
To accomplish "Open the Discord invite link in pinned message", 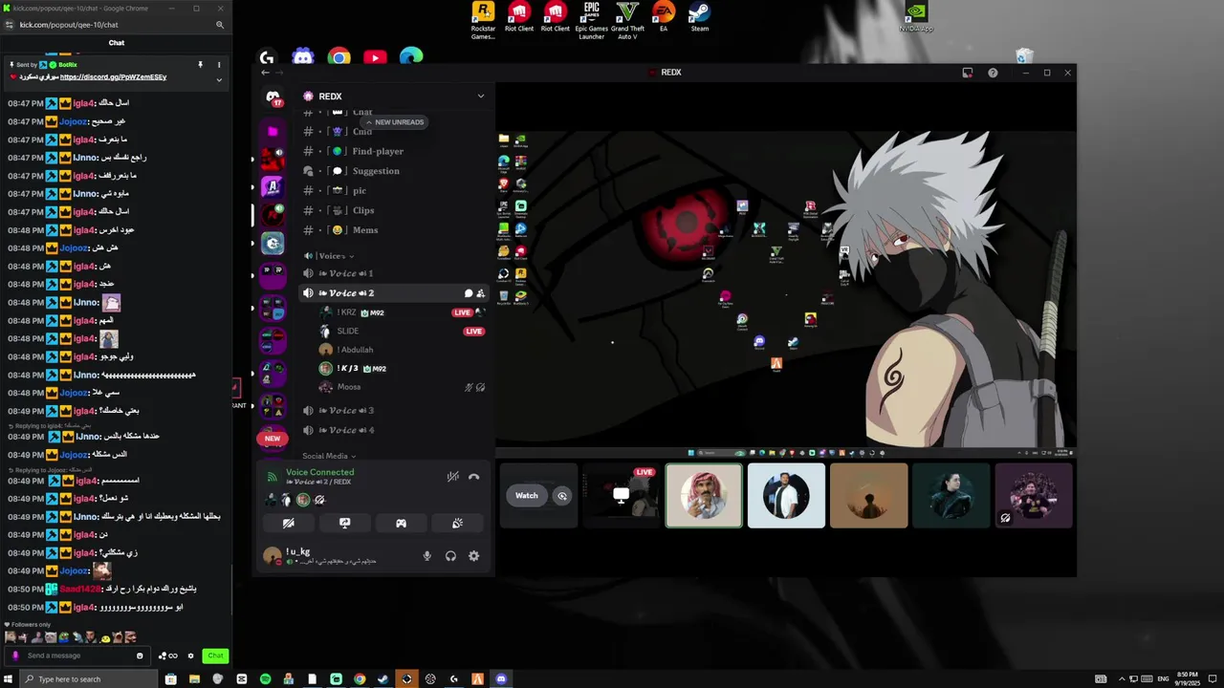I will [x=113, y=77].
